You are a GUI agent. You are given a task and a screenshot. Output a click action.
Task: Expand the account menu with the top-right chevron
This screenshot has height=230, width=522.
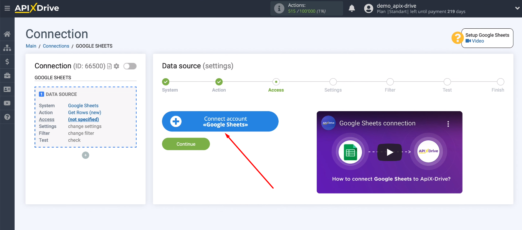(x=516, y=8)
